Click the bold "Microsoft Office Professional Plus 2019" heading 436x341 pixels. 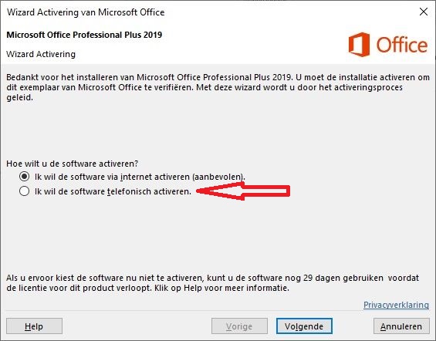[84, 35]
